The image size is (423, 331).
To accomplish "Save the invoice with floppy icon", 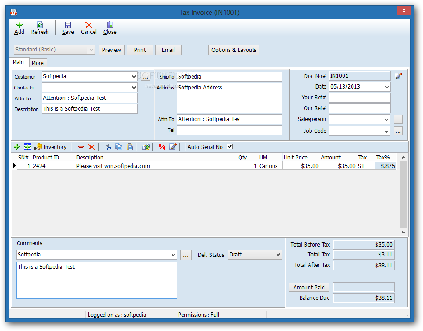I will [x=68, y=25].
